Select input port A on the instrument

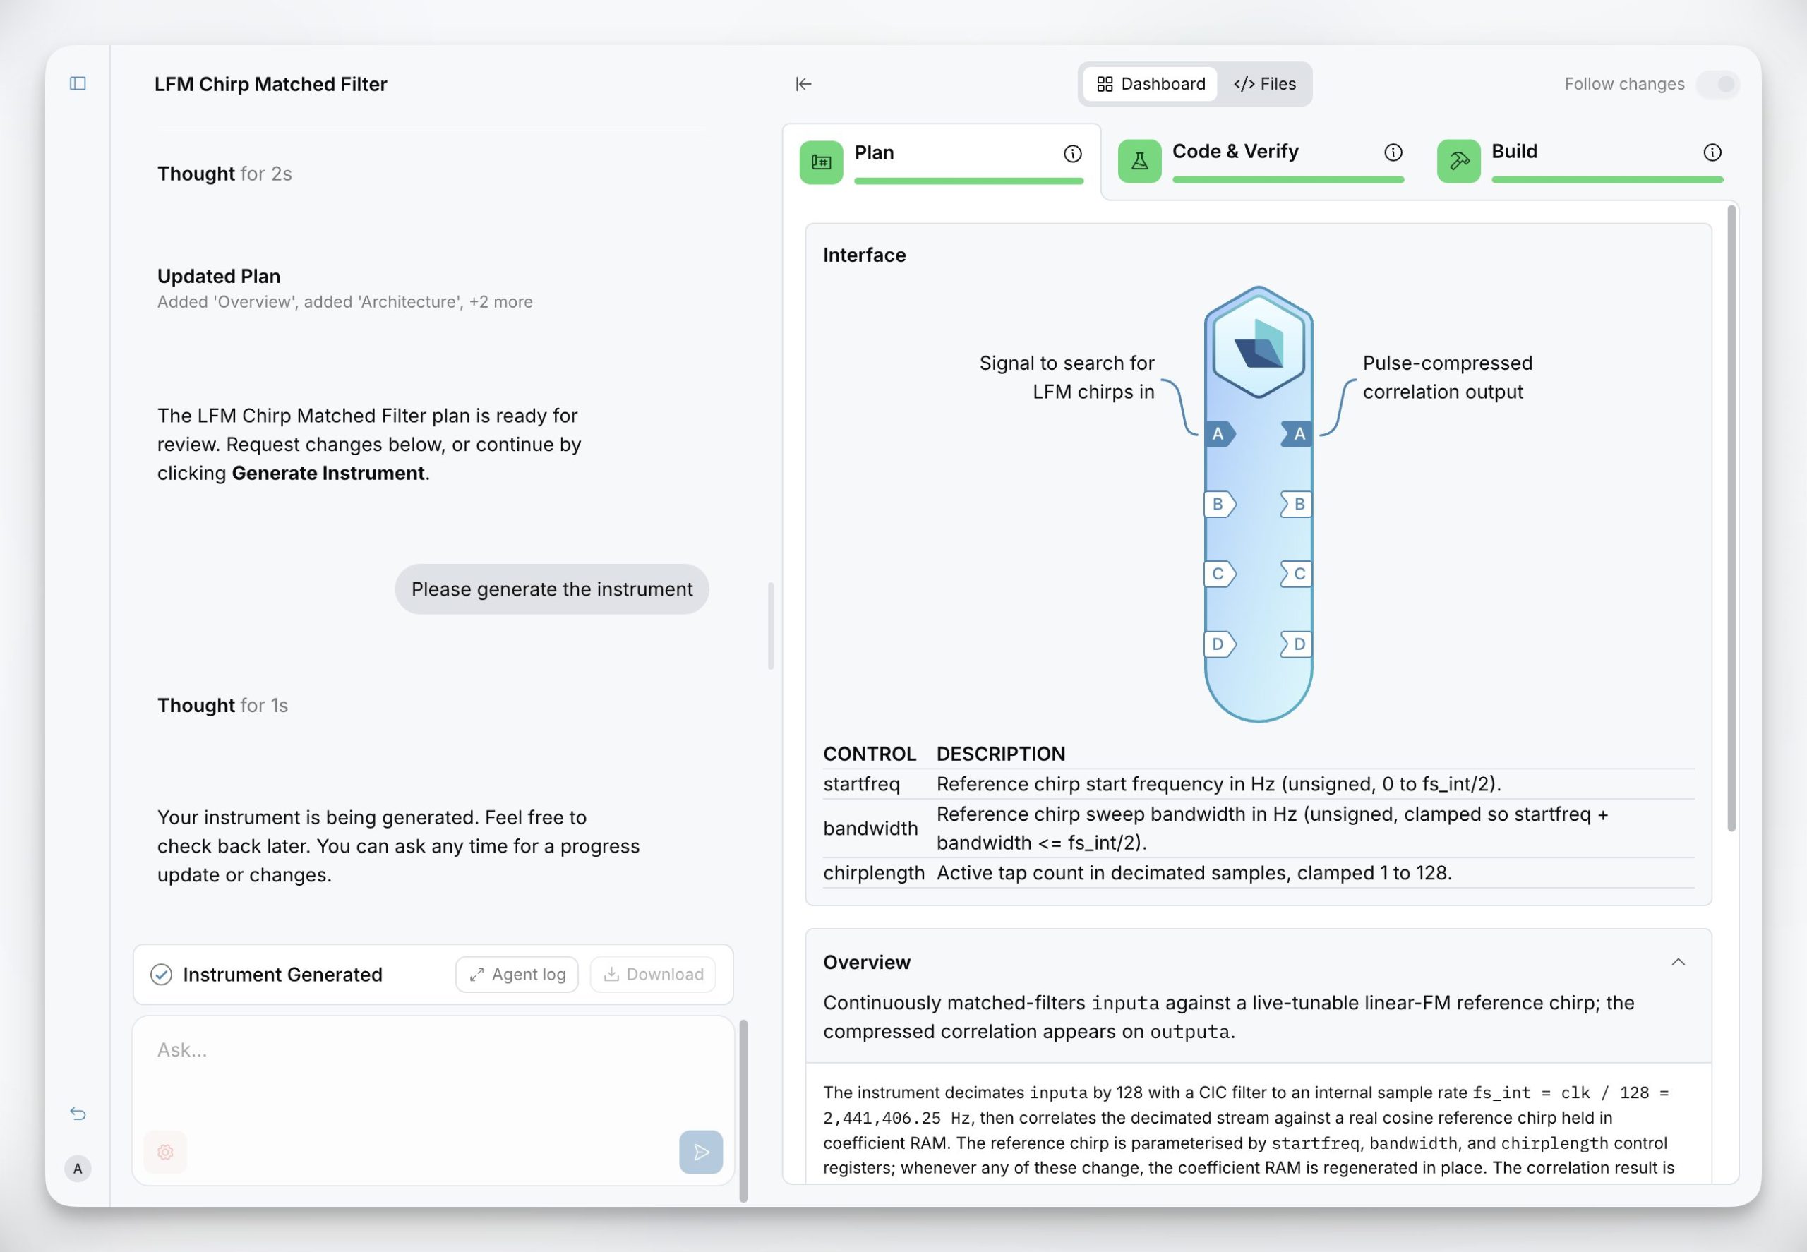click(1219, 433)
